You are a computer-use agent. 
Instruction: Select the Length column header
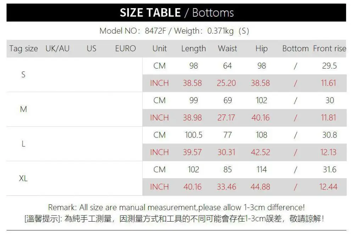tap(193, 49)
